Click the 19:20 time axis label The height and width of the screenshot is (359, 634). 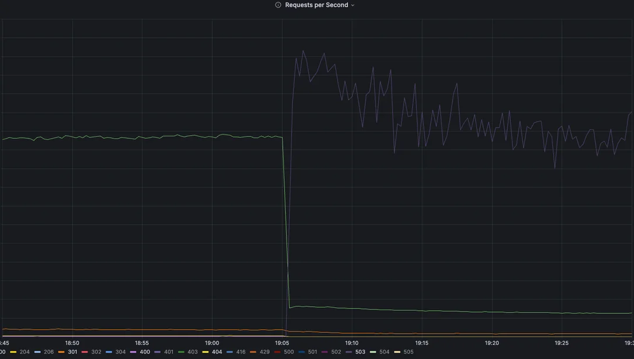pyautogui.click(x=492, y=343)
